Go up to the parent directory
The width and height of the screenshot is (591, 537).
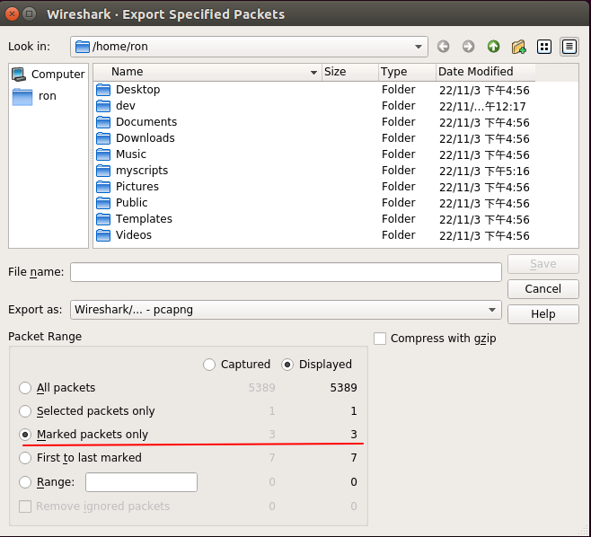click(493, 47)
